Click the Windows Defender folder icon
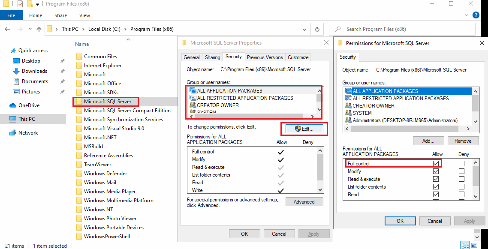This screenshot has height=249, width=488. point(79,174)
